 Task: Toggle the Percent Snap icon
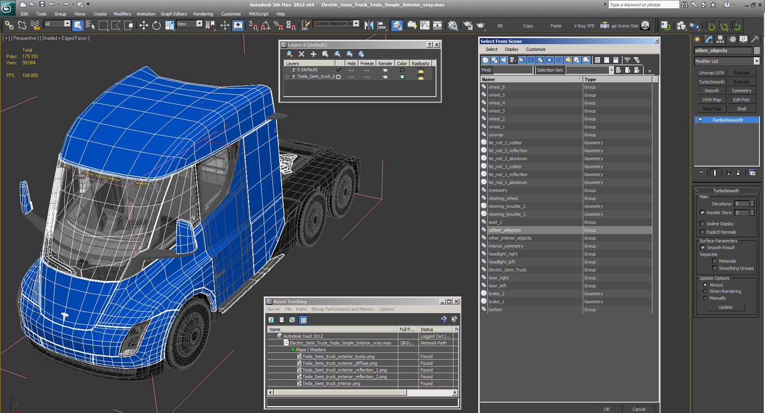pyautogui.click(x=279, y=25)
